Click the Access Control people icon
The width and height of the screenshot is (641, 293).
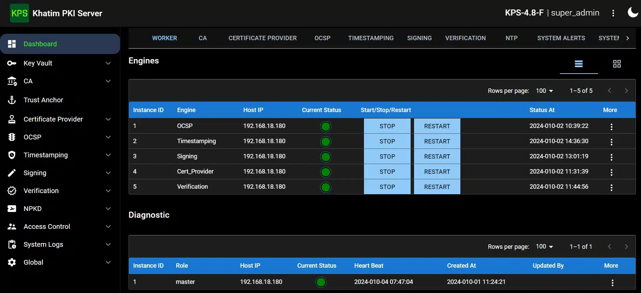click(12, 227)
